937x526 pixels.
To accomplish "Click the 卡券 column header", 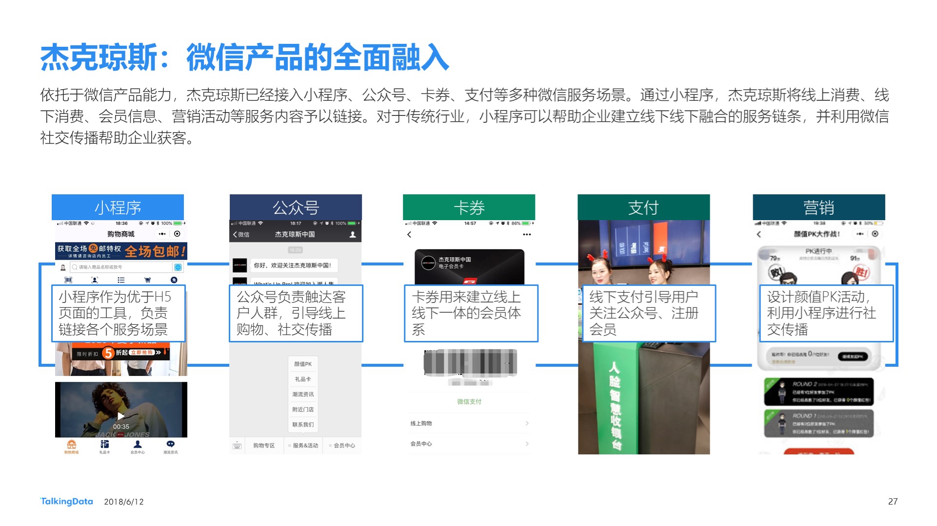I will click(x=469, y=207).
